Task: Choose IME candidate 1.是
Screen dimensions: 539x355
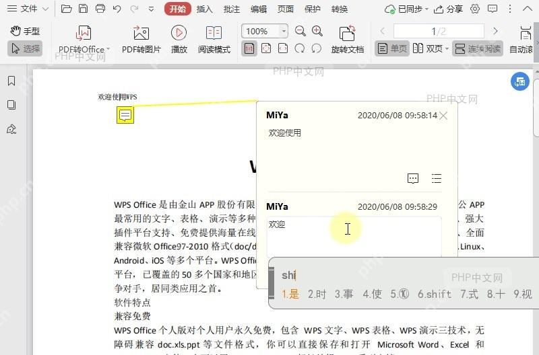Action: click(290, 294)
